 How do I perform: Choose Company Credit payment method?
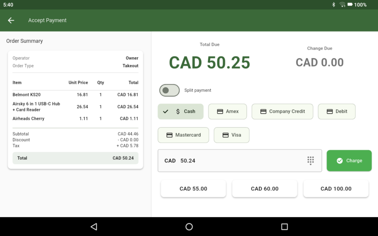coord(282,111)
